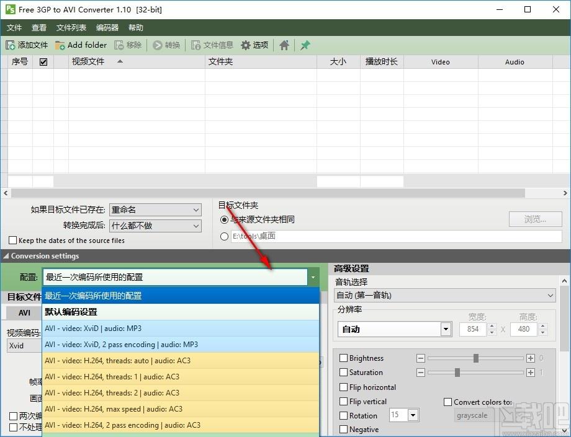Sort by 播放时长 column header

pos(382,62)
